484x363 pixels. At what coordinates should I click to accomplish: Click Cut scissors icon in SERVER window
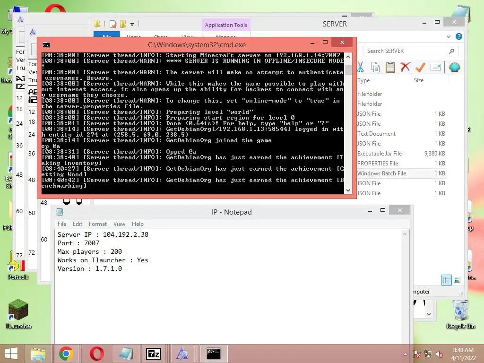click(x=360, y=67)
